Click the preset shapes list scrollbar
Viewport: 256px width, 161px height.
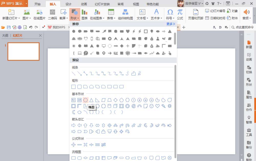click(x=175, y=111)
